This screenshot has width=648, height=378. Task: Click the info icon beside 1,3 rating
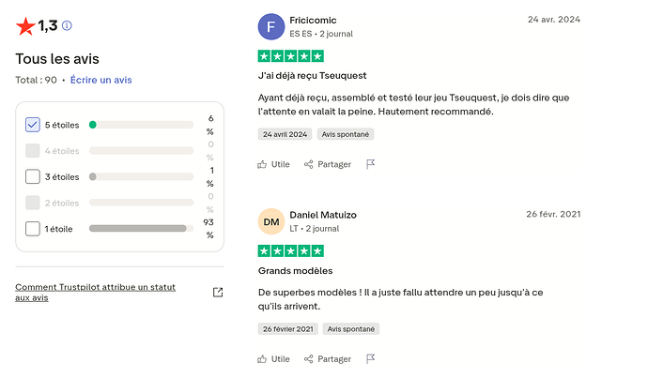pos(67,26)
